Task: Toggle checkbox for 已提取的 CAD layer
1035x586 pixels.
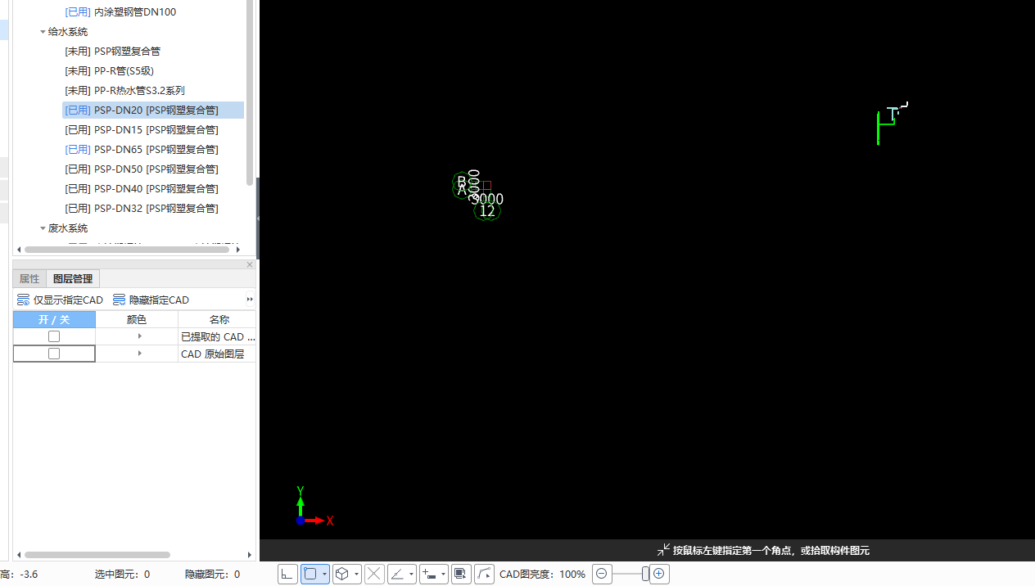Action: tap(54, 336)
